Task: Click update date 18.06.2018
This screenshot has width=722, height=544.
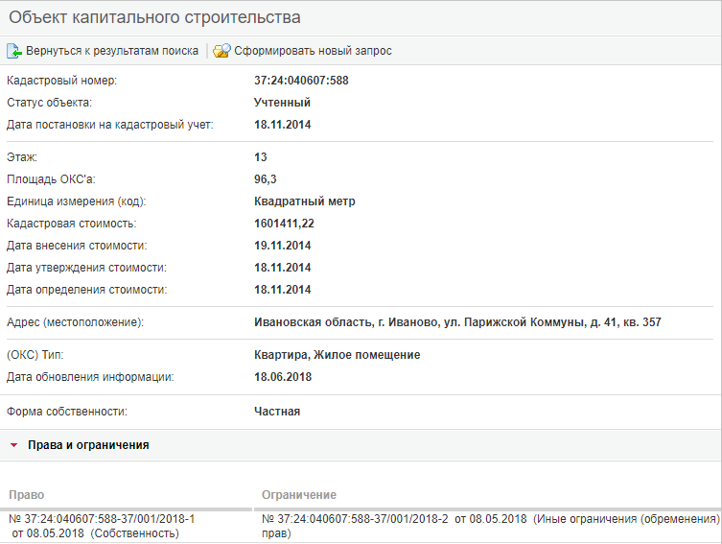Action: click(x=282, y=377)
